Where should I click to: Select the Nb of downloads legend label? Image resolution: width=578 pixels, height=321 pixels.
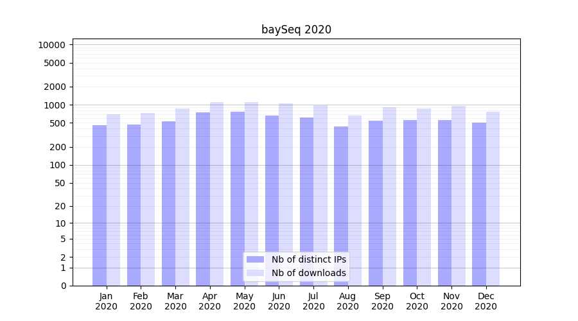coord(308,273)
